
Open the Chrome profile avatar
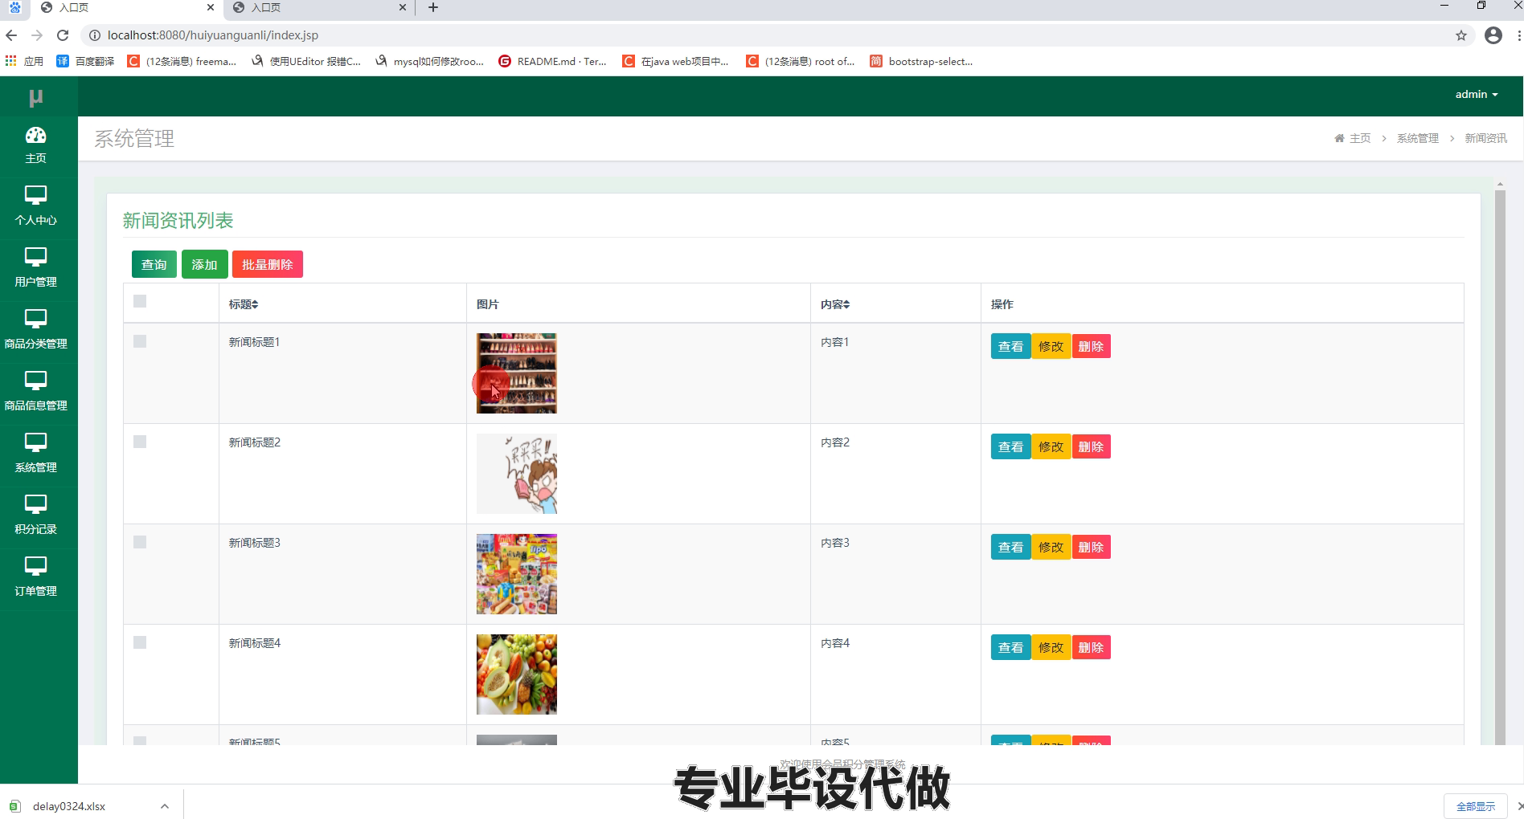1493,35
